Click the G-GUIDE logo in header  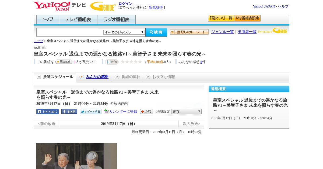click(x=103, y=6)
